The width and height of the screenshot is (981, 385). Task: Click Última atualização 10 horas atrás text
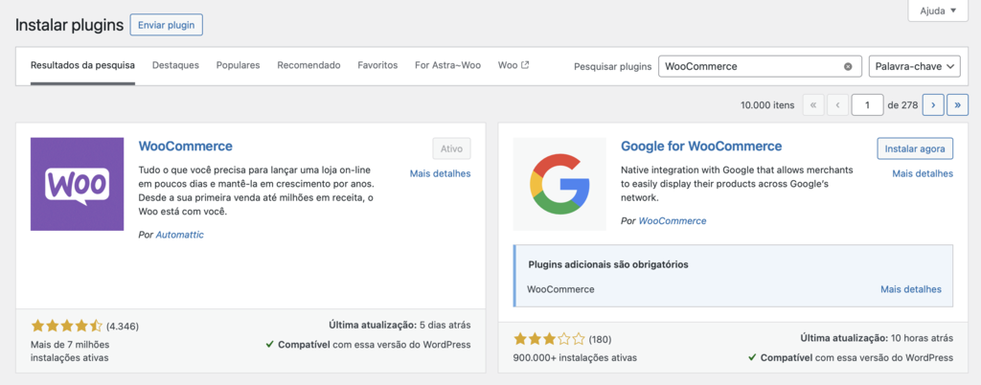pos(878,338)
